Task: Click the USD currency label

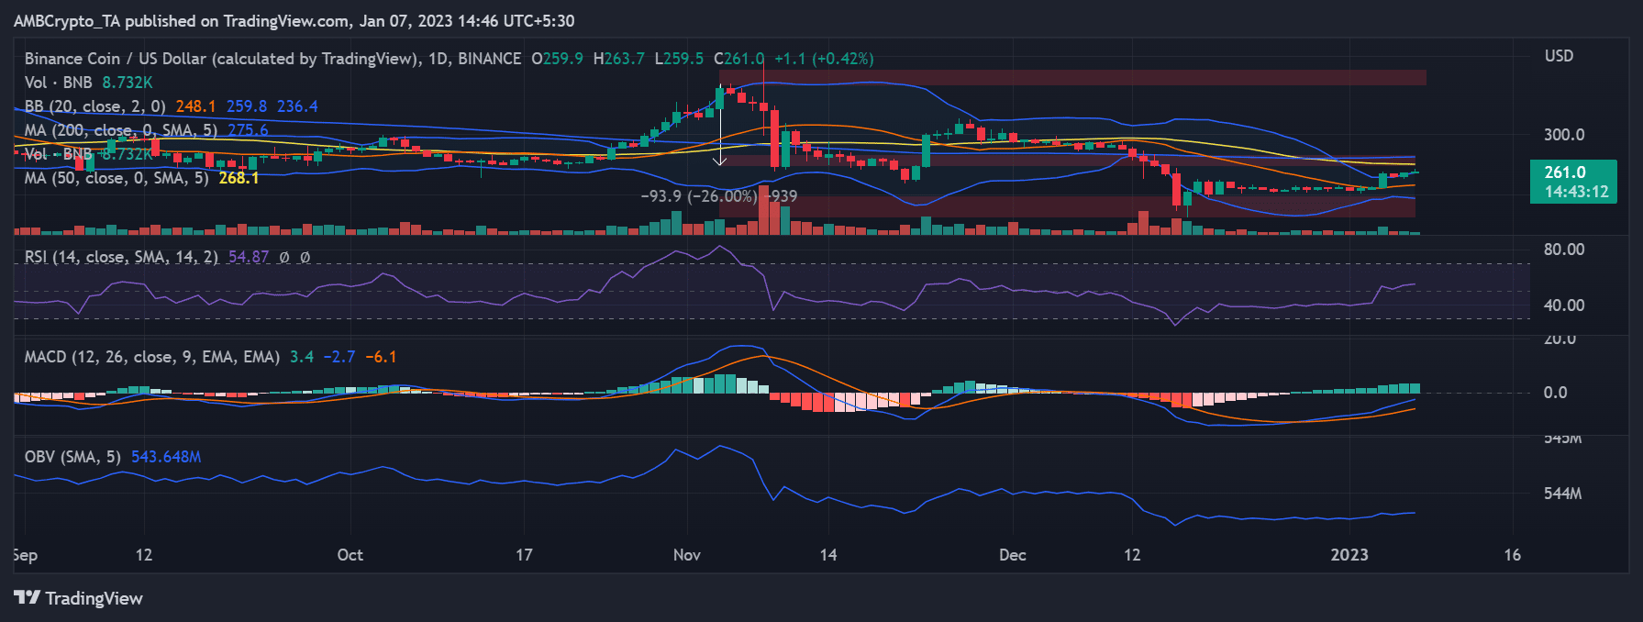Action: 1559,56
